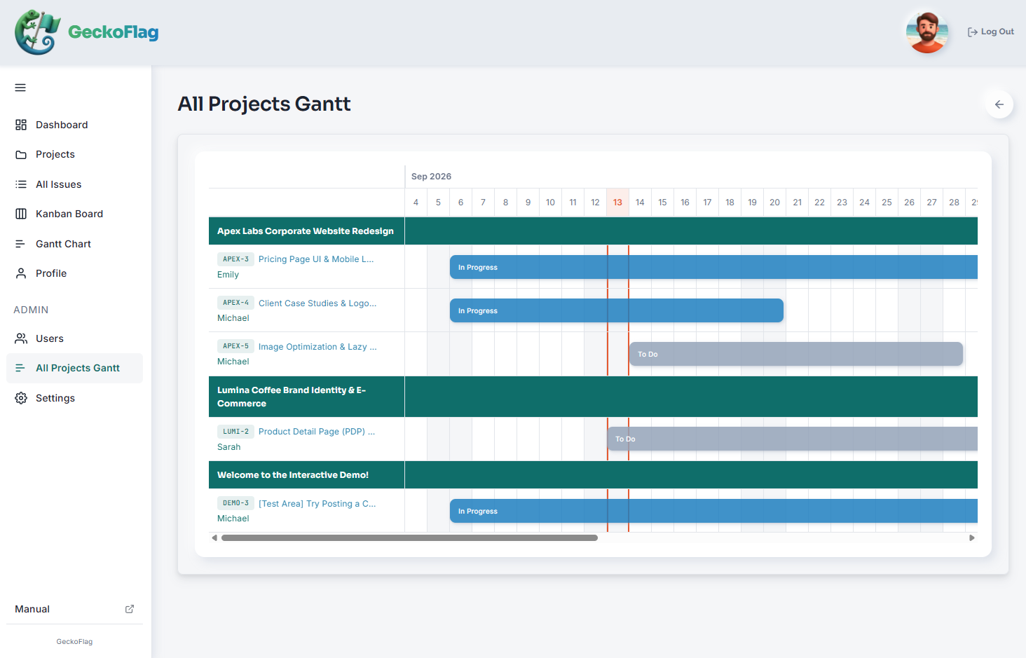Screen dimensions: 1026x658
Task: Click assignee name Sarah
Action: pyautogui.click(x=228, y=447)
